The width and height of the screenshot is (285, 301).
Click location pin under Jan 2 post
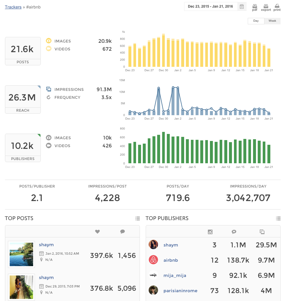pyautogui.click(x=41, y=260)
